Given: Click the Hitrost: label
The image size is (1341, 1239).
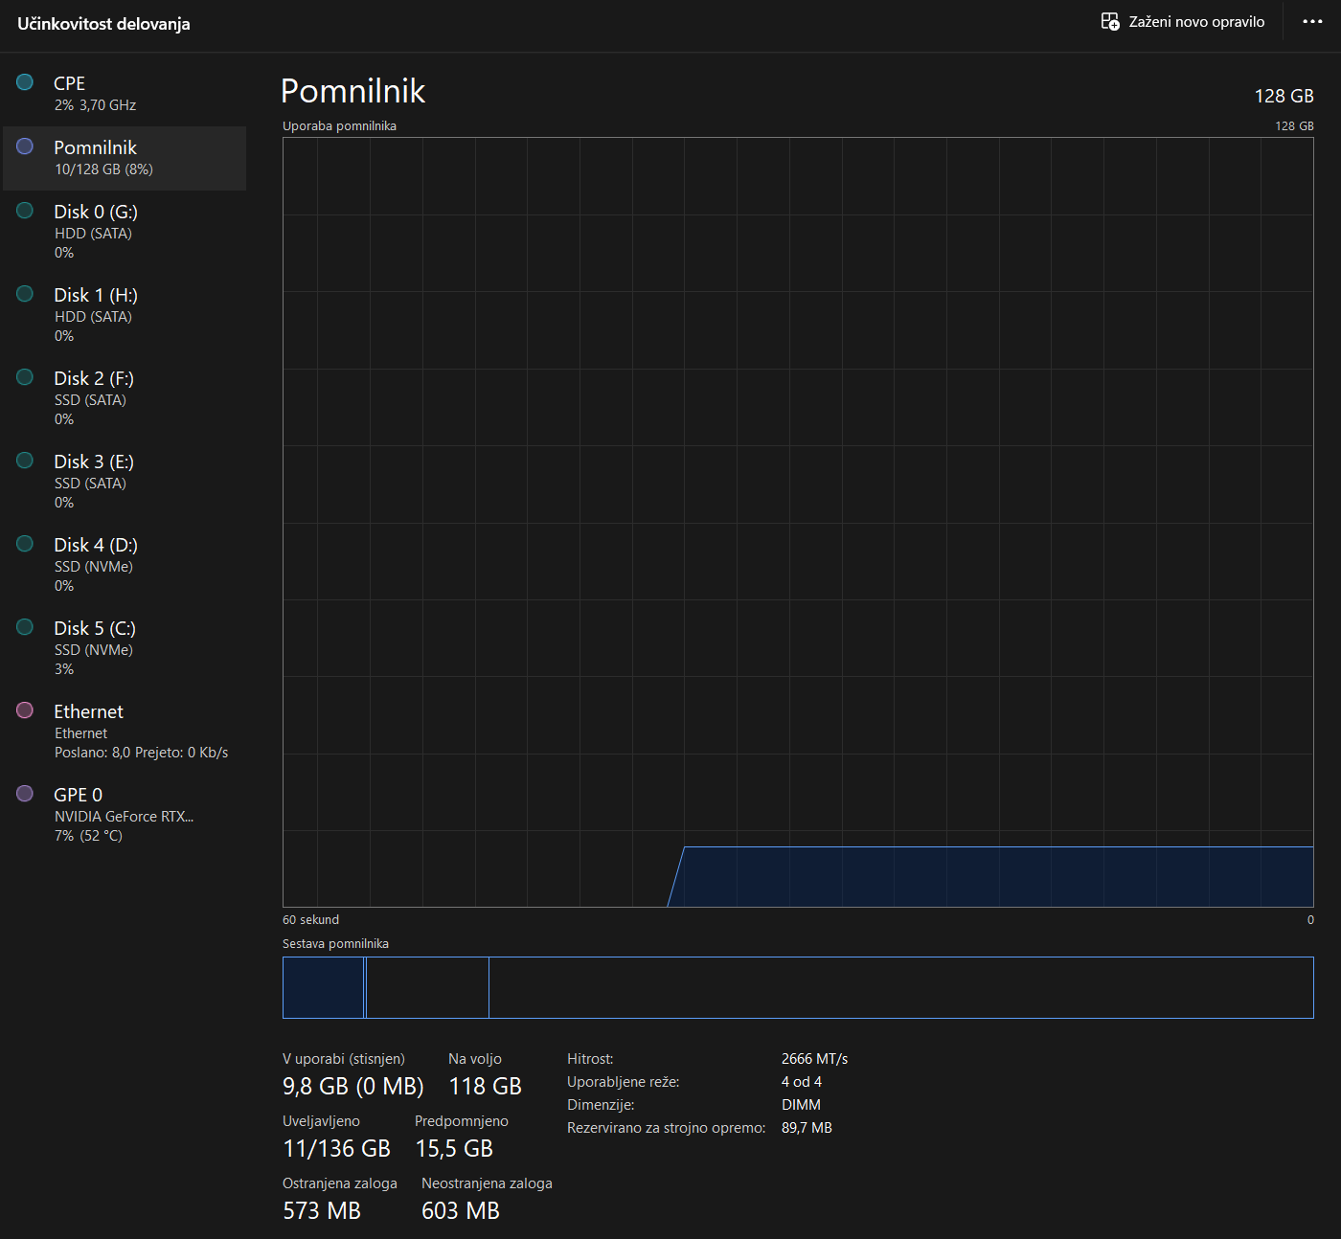Looking at the screenshot, I should [x=590, y=1059].
